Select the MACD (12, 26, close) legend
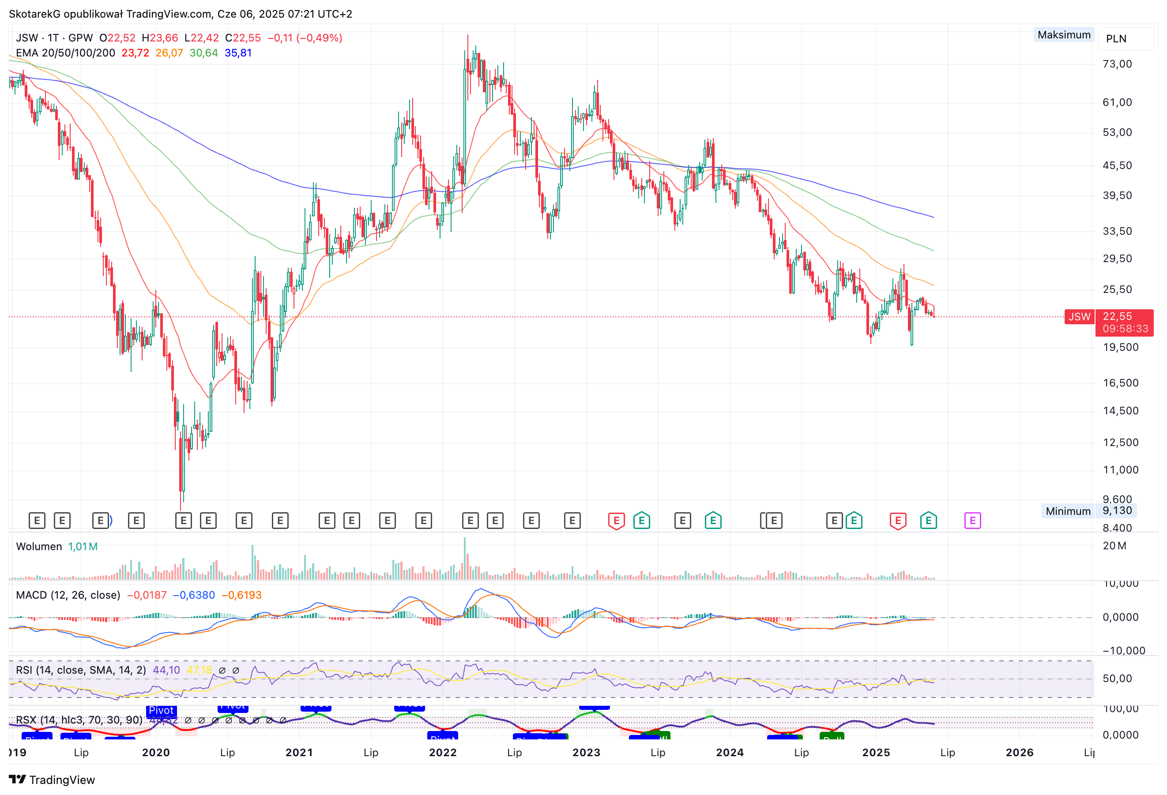The height and width of the screenshot is (795, 1167). tap(68, 595)
